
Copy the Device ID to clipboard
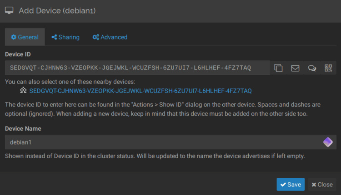pyautogui.click(x=279, y=68)
